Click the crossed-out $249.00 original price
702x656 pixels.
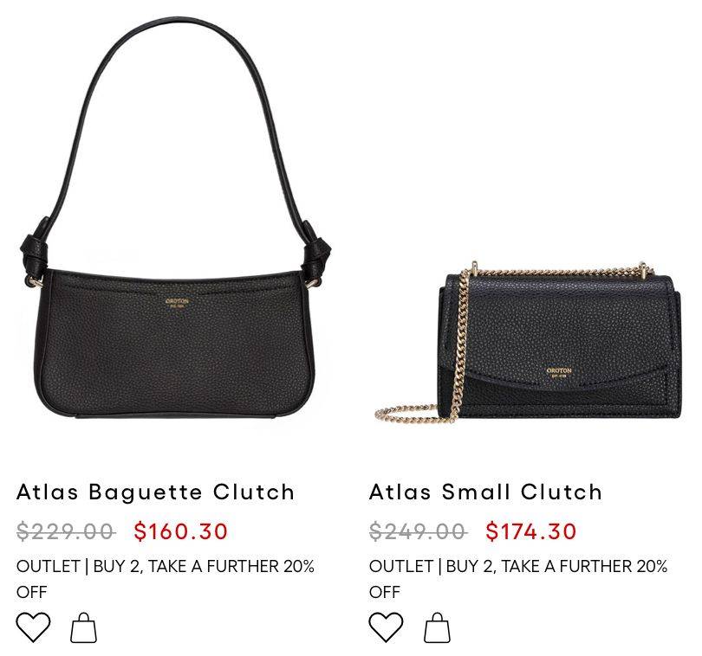click(x=418, y=531)
